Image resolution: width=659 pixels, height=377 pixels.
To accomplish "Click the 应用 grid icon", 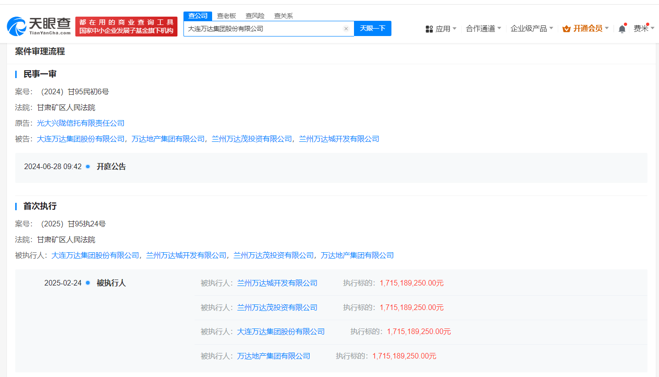I will [x=429, y=29].
